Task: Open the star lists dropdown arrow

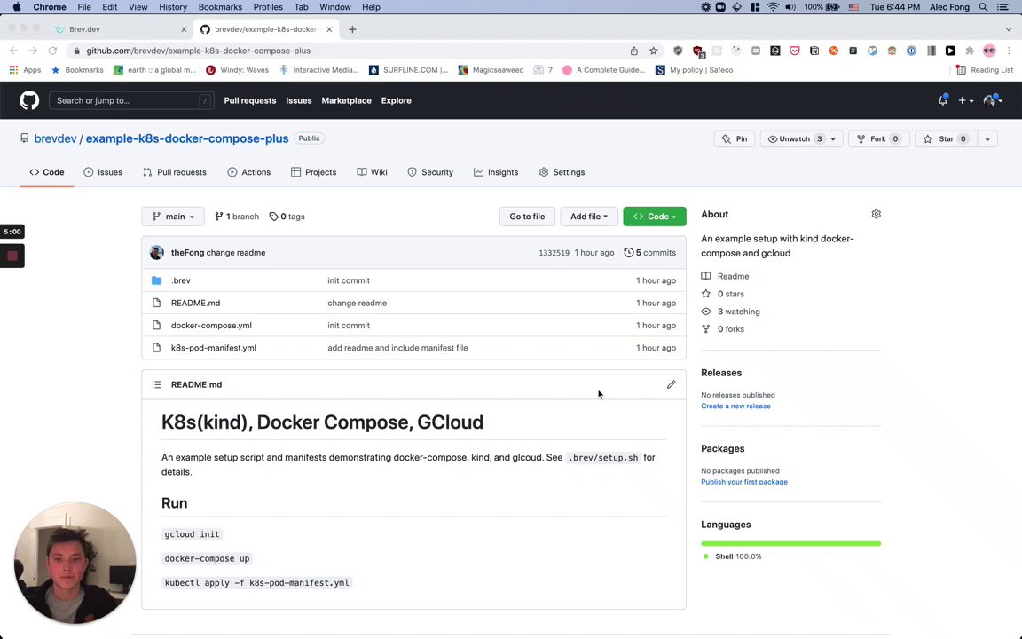Action: coord(987,138)
